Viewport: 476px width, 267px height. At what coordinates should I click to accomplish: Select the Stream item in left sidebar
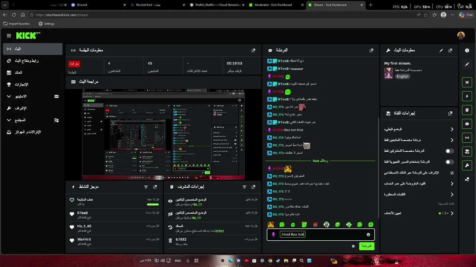(33, 49)
